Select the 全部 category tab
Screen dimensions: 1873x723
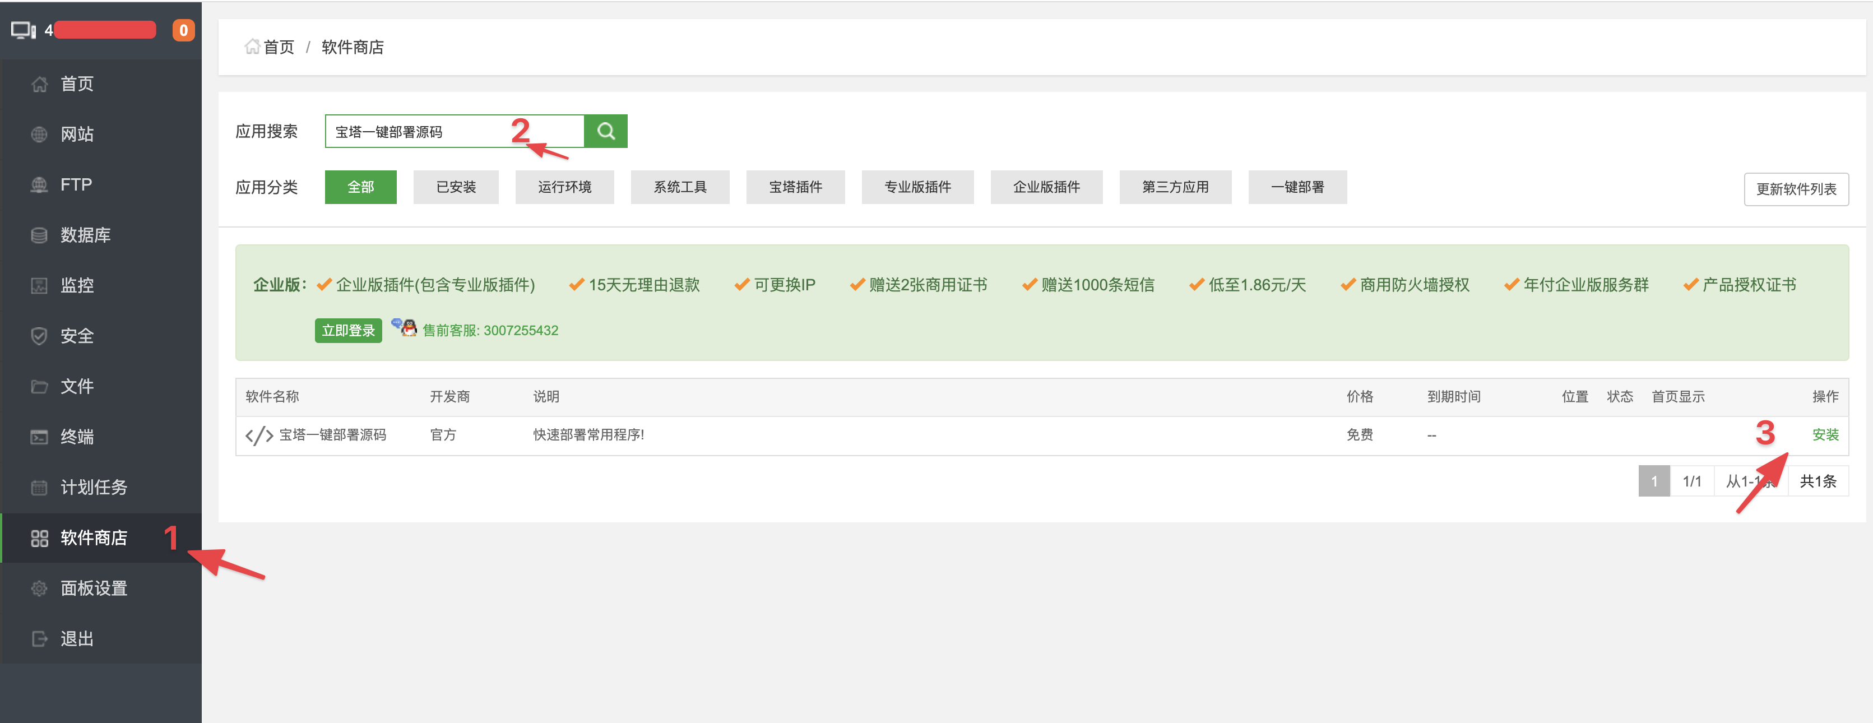click(x=360, y=187)
